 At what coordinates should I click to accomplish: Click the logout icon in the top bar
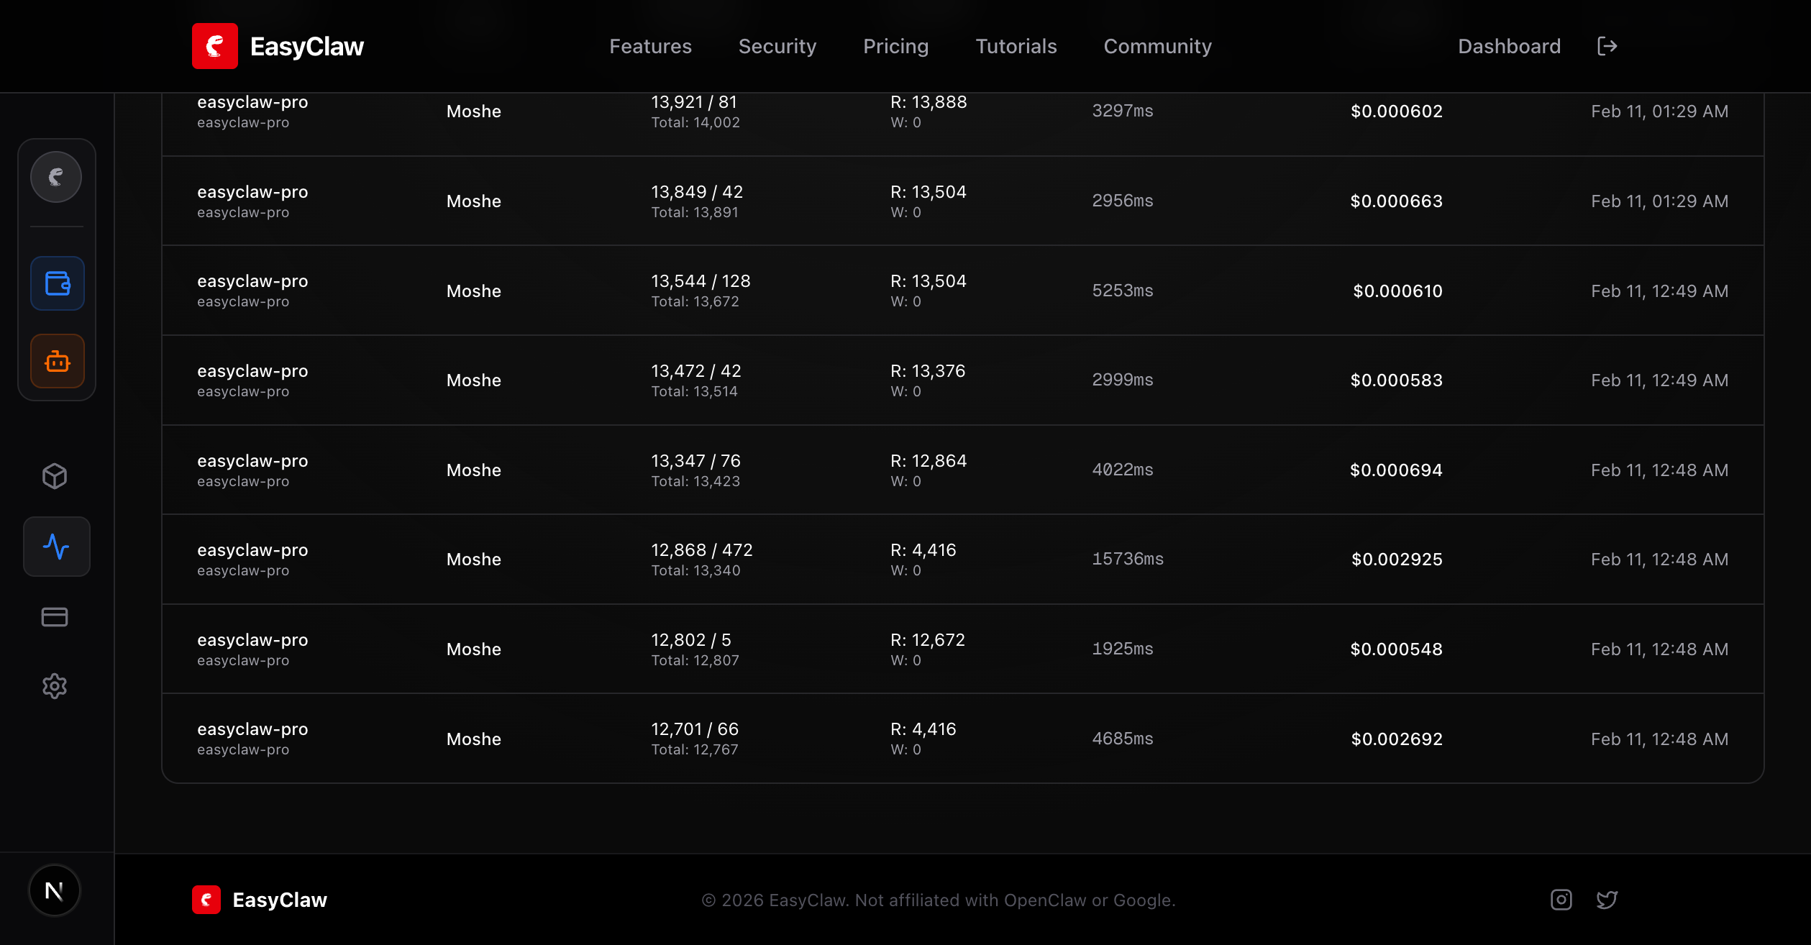click(1607, 45)
